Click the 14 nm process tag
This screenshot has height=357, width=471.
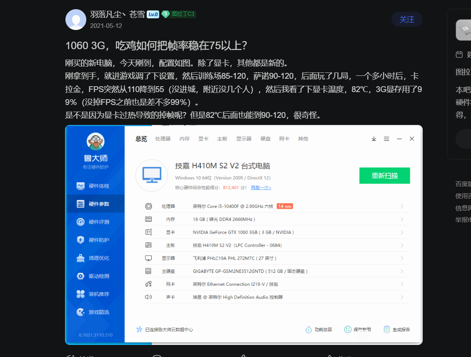[284, 206]
